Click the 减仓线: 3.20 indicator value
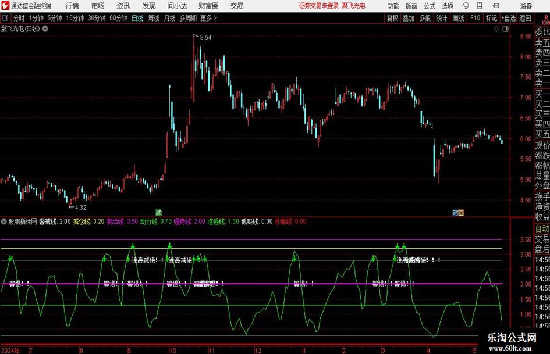550x354 pixels. pyautogui.click(x=88, y=221)
